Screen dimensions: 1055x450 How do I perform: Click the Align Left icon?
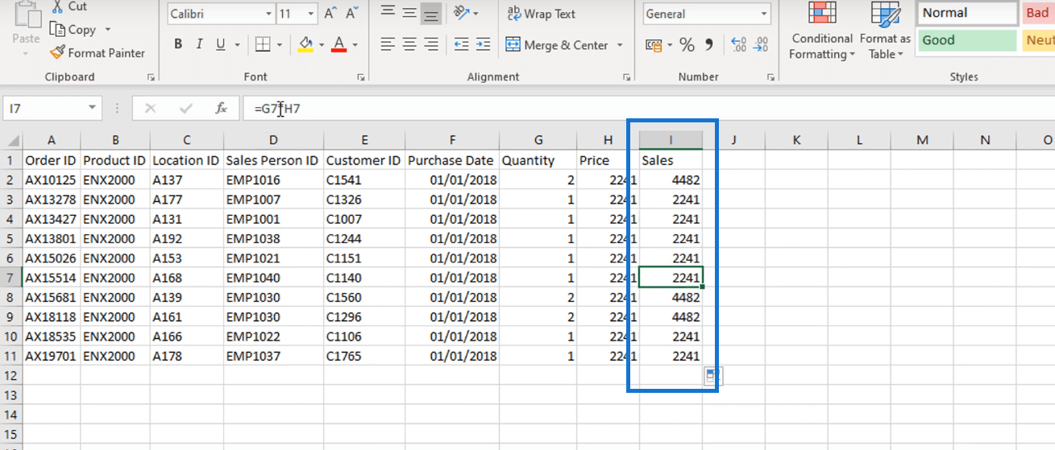(x=388, y=44)
